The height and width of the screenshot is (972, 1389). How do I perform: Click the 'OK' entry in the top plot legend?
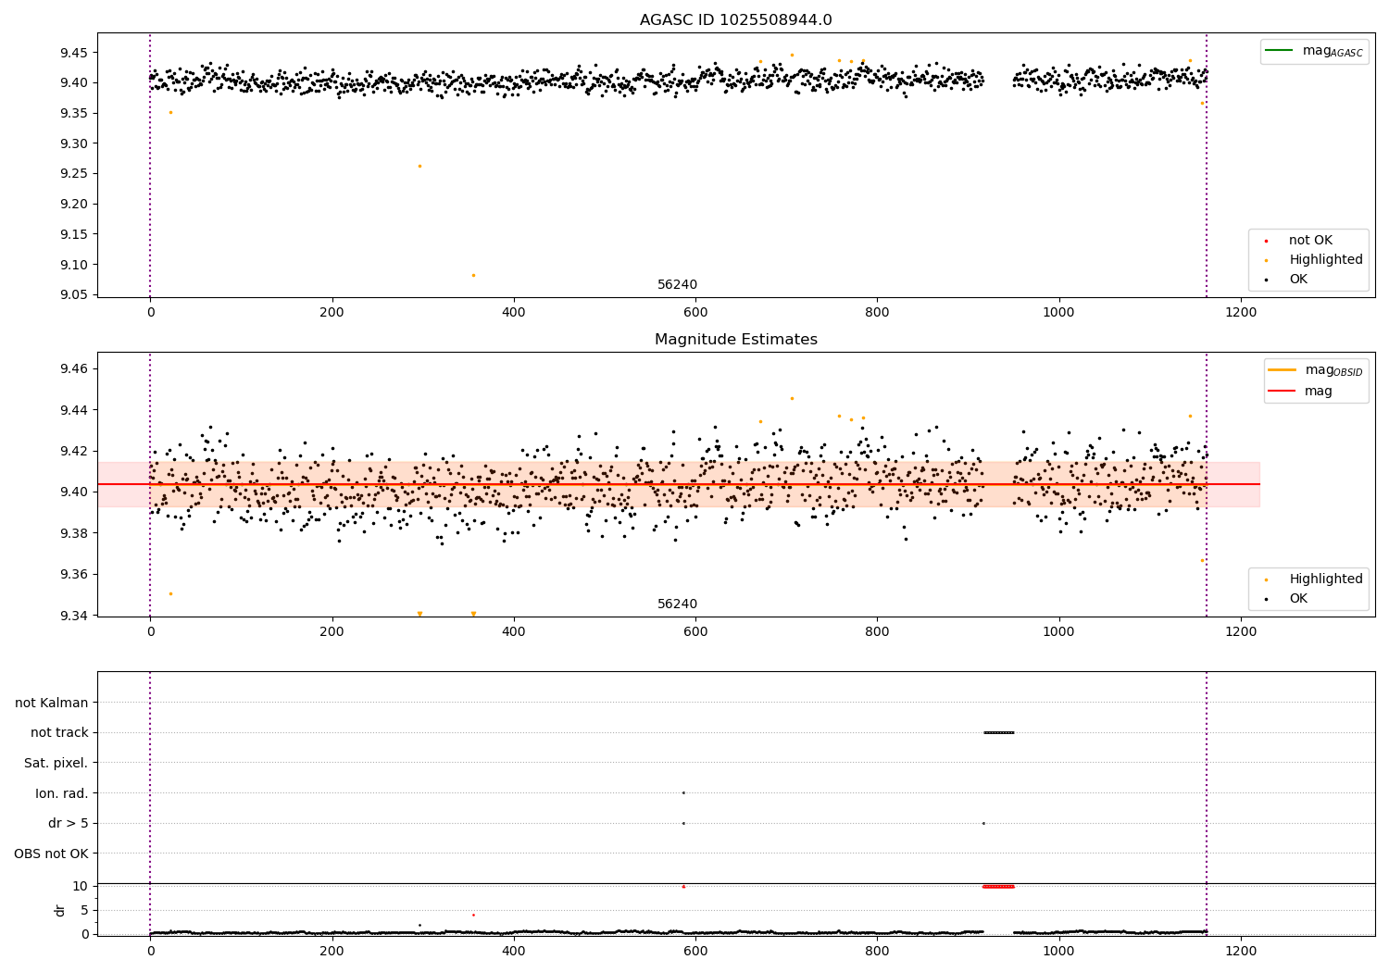point(1298,280)
